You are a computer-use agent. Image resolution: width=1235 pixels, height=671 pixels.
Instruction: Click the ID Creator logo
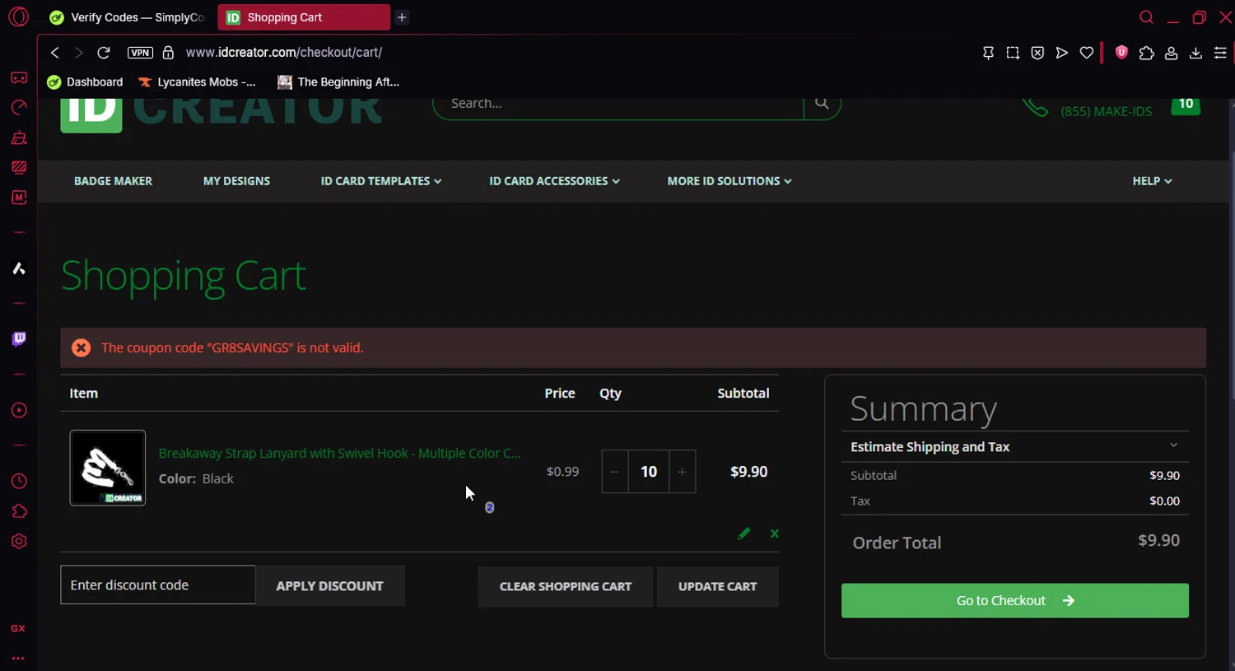(221, 112)
